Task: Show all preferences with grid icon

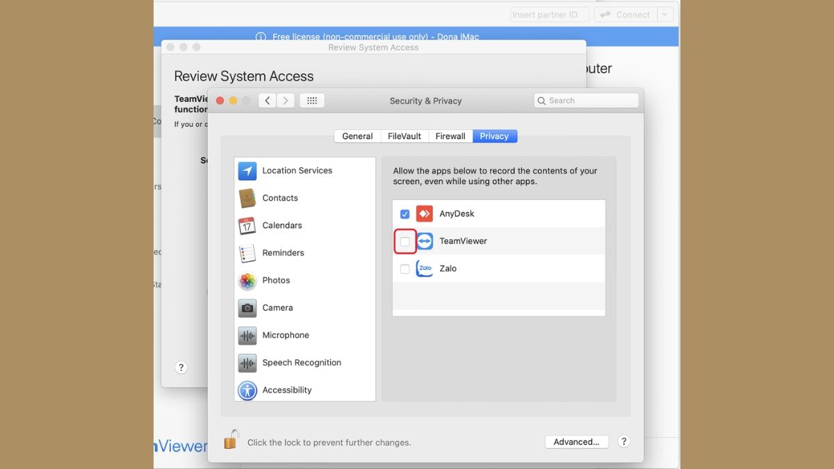Action: 312,101
